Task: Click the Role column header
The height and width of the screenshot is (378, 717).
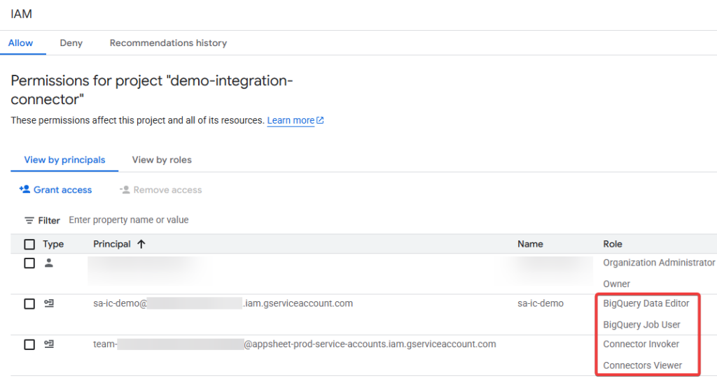Action: 612,245
